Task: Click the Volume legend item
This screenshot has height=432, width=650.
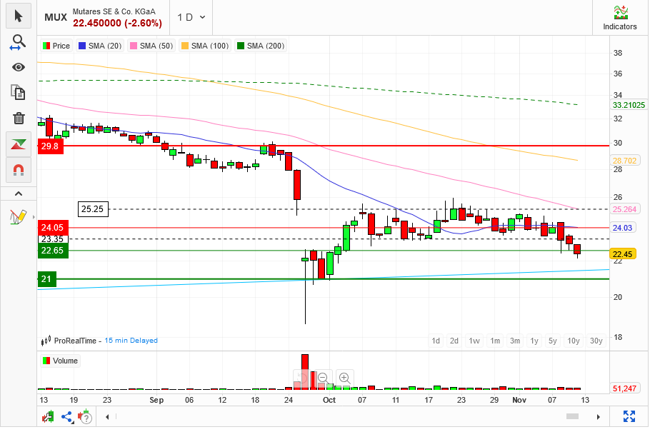Action: 60,361
